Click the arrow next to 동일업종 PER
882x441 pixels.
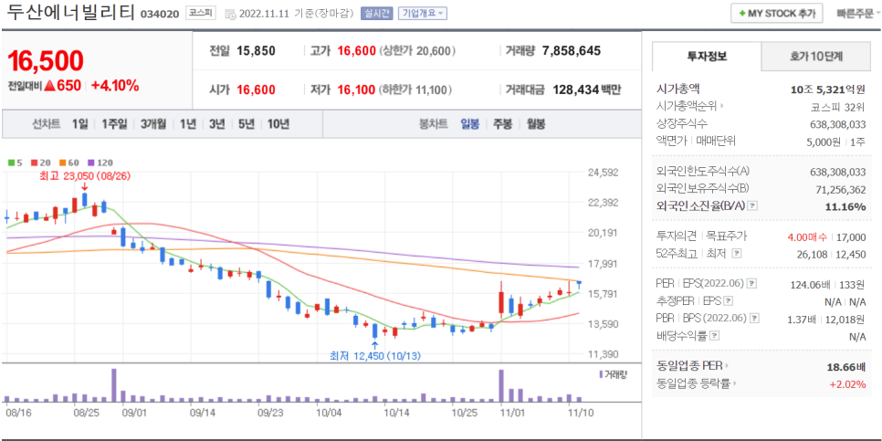point(727,366)
